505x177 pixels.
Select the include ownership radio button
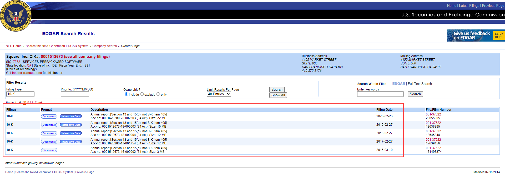[126, 94]
